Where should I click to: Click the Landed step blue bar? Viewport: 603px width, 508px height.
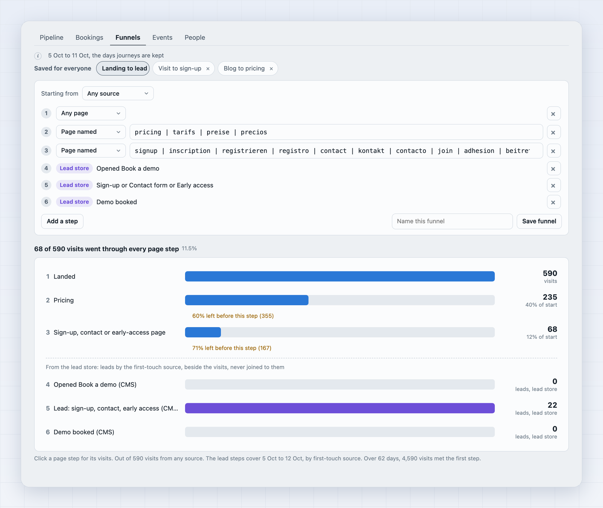pyautogui.click(x=340, y=276)
